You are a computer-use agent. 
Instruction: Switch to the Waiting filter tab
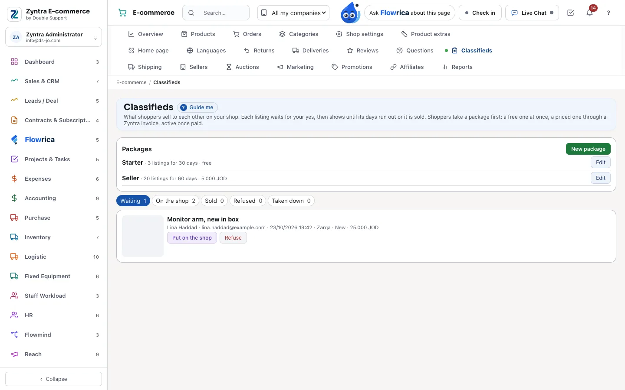click(x=133, y=201)
